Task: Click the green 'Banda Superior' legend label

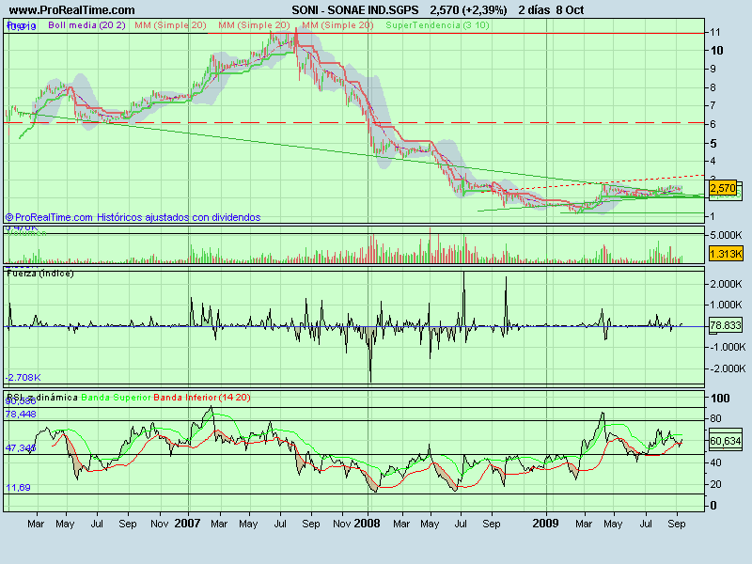Action: pos(116,397)
